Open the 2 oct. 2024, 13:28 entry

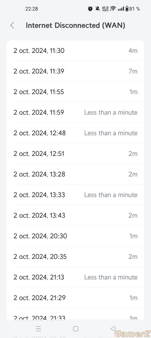[75, 174]
